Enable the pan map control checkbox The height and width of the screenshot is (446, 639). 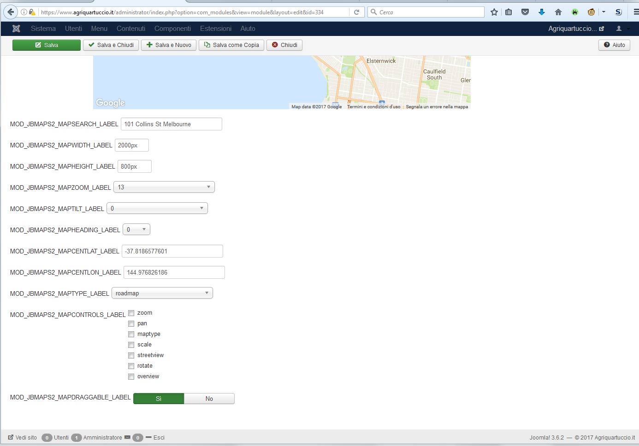131,323
